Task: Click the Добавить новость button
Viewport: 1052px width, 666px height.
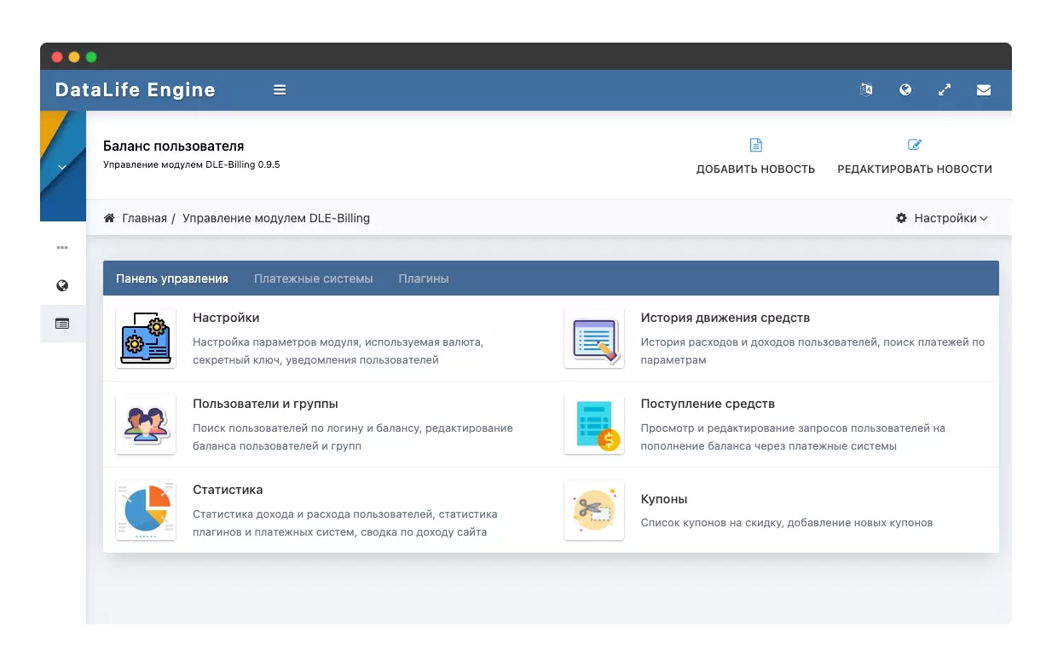Action: [x=755, y=158]
